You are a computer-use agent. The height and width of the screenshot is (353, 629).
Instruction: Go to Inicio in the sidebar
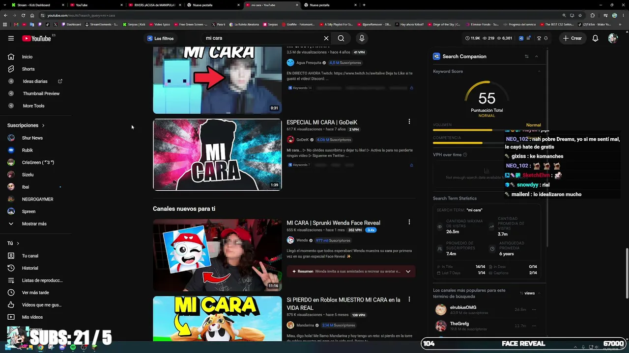point(27,57)
